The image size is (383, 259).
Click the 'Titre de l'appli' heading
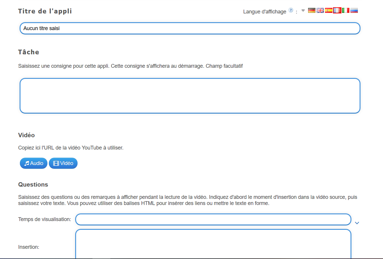point(45,11)
